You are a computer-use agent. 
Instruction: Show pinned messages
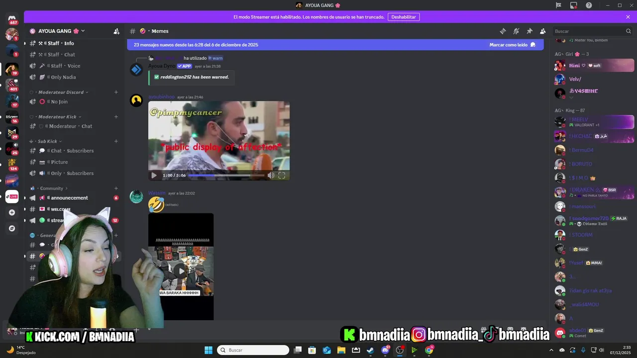[x=530, y=31]
